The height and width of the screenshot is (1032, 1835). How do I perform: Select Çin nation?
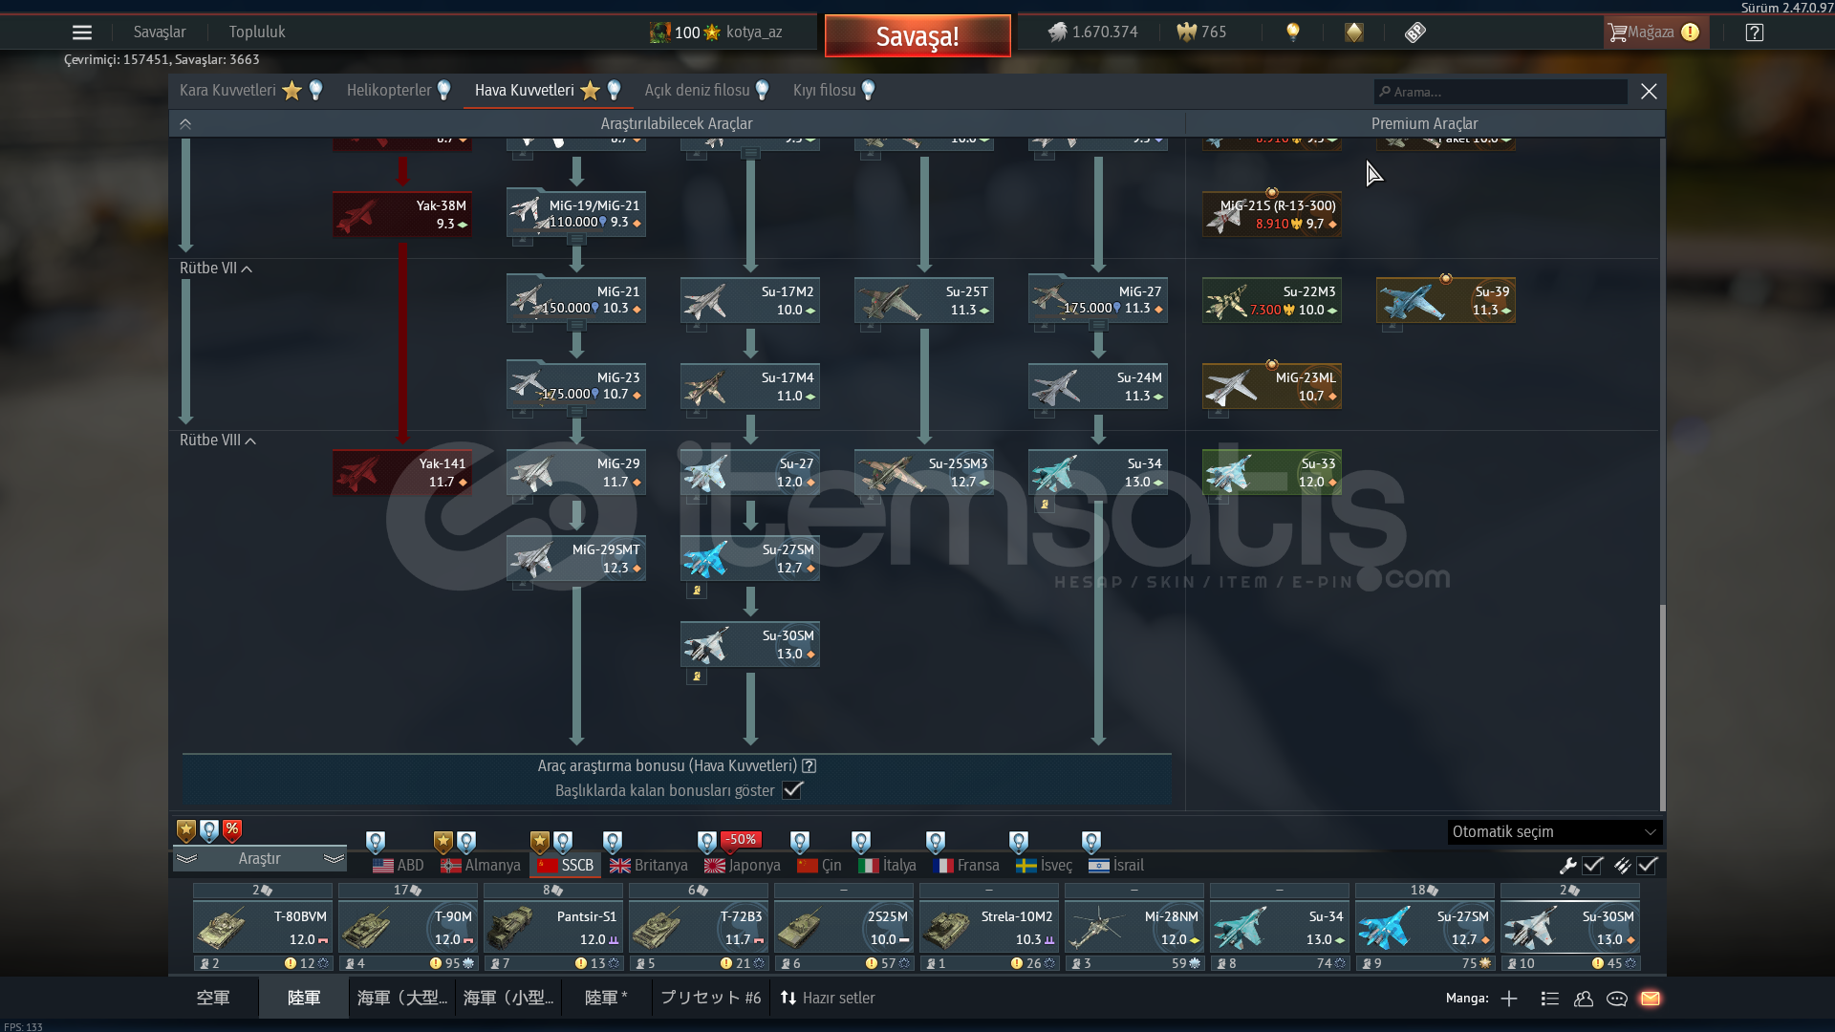pyautogui.click(x=820, y=866)
